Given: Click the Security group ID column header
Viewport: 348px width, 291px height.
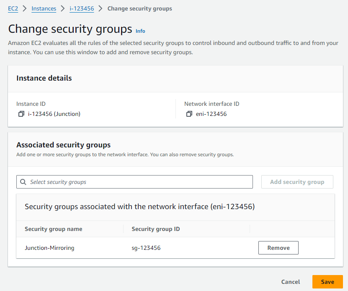Looking at the screenshot, I should (156, 229).
